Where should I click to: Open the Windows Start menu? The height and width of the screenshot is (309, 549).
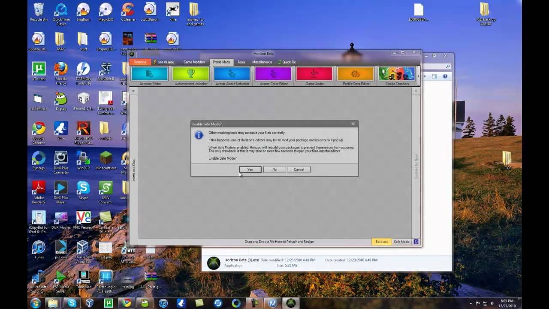coord(35,303)
